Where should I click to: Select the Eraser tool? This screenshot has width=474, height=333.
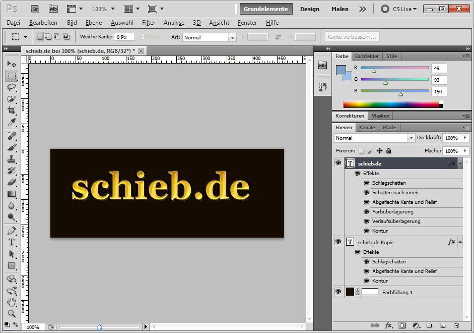(x=12, y=182)
